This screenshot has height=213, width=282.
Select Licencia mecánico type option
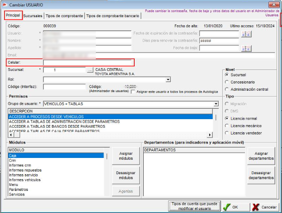[x=227, y=125]
